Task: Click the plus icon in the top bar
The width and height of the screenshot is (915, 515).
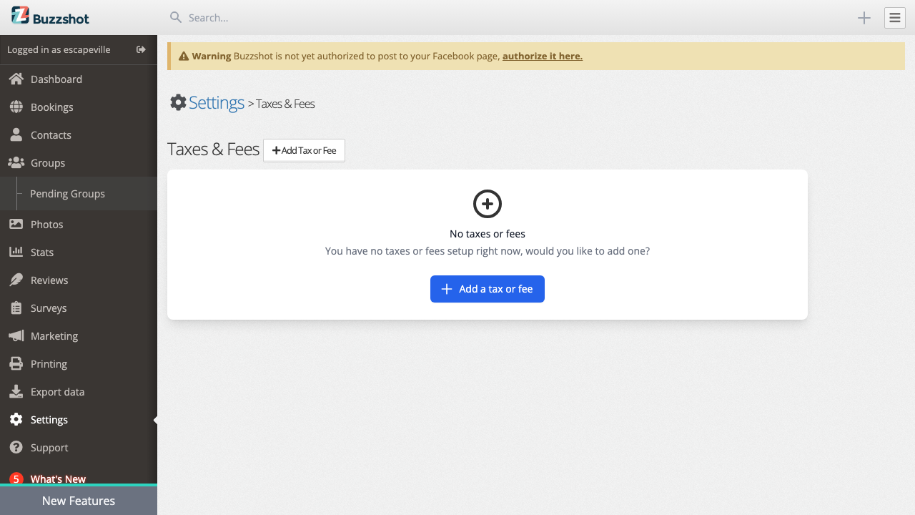Action: tap(864, 18)
